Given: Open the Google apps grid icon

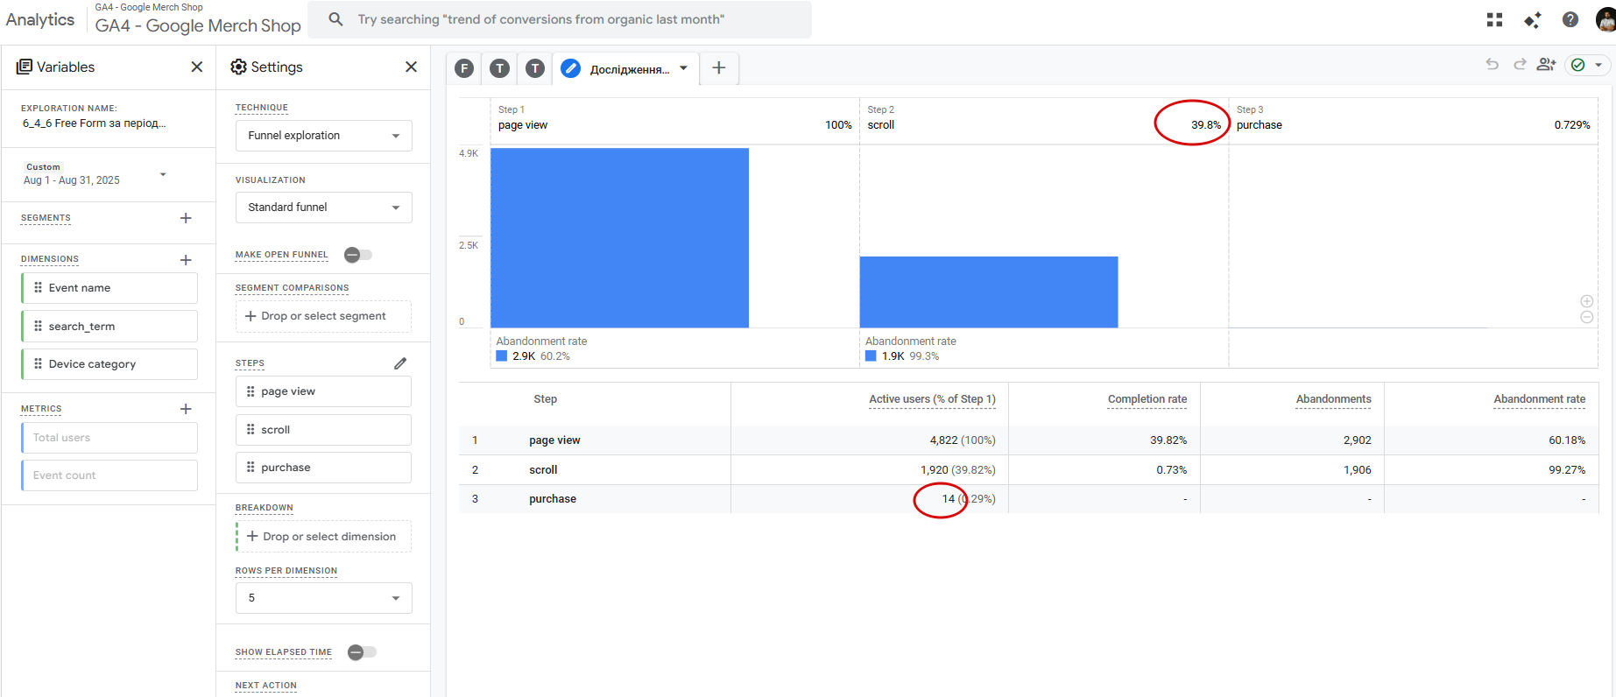Looking at the screenshot, I should 1494,19.
